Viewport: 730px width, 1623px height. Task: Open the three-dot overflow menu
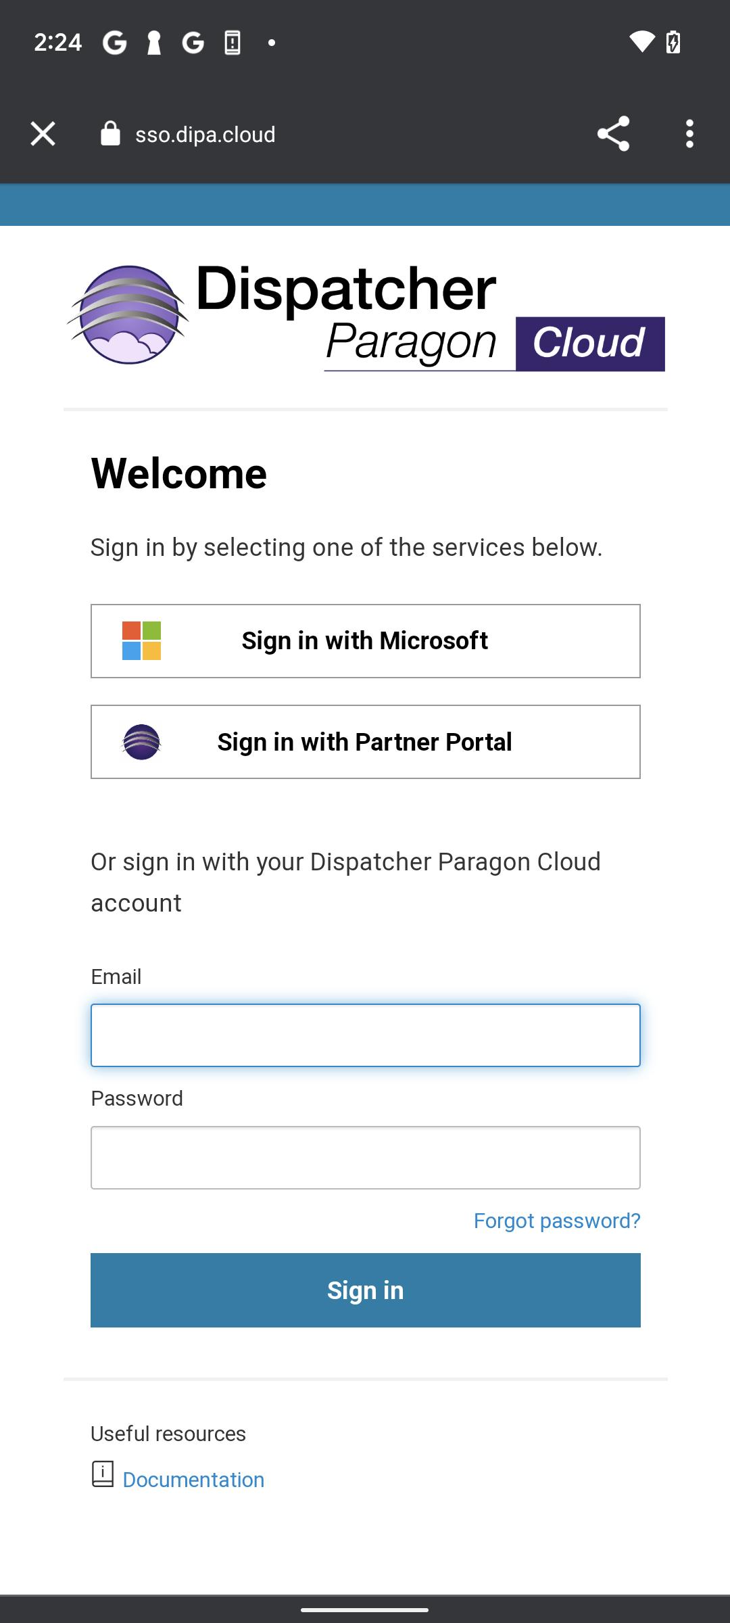point(689,134)
